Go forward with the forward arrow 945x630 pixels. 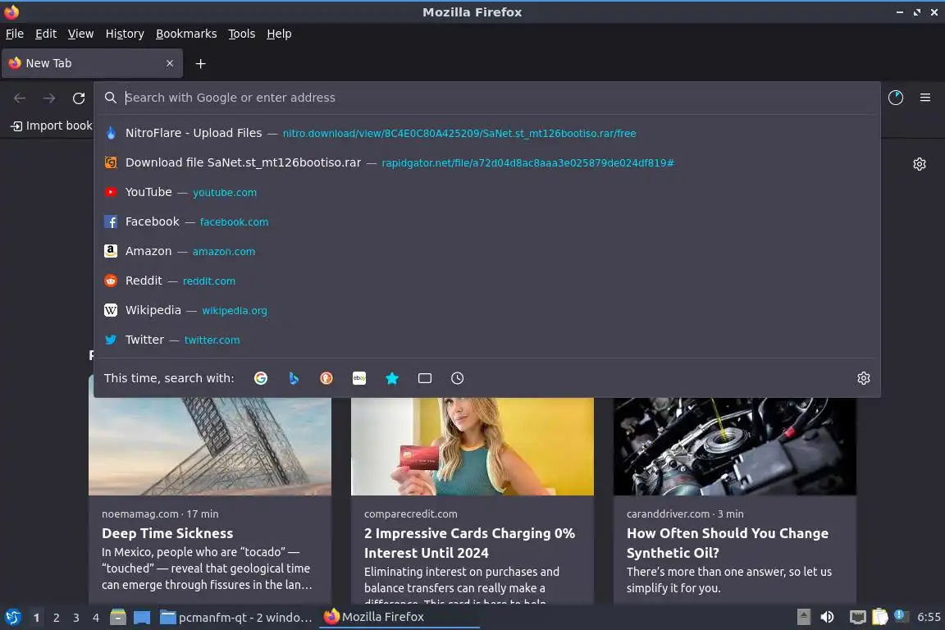coord(49,98)
